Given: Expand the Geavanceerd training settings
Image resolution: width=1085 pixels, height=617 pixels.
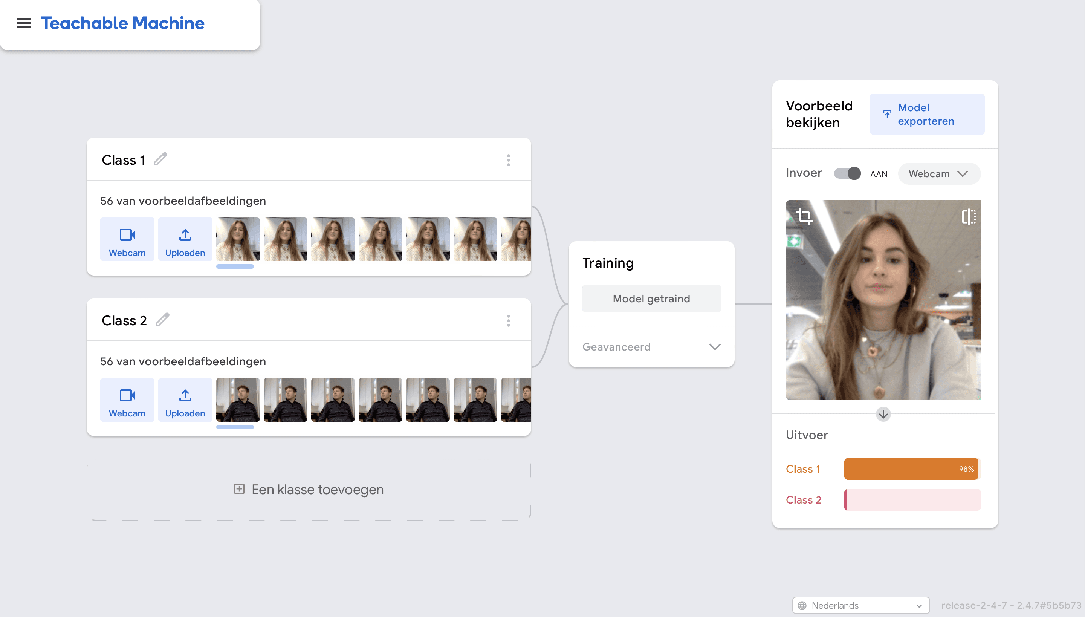Looking at the screenshot, I should (x=651, y=347).
